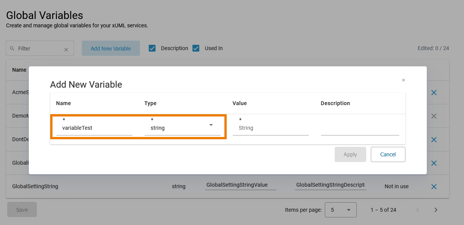464x225 pixels.
Task: Open the Type dropdown showing string
Action: (x=182, y=128)
